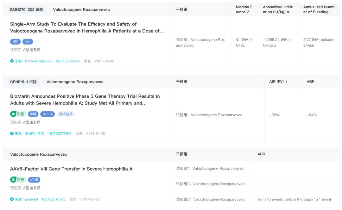This screenshot has width=342, height=210.
Task: Click the green 积极 badge on AAV5-Factor VIII study
Action: pyautogui.click(x=18, y=180)
